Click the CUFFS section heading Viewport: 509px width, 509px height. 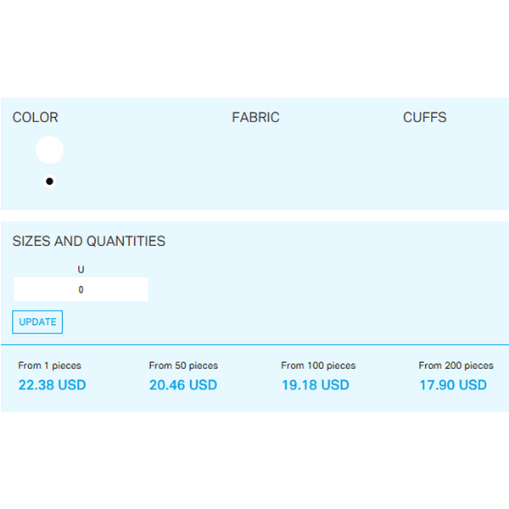coord(424,117)
